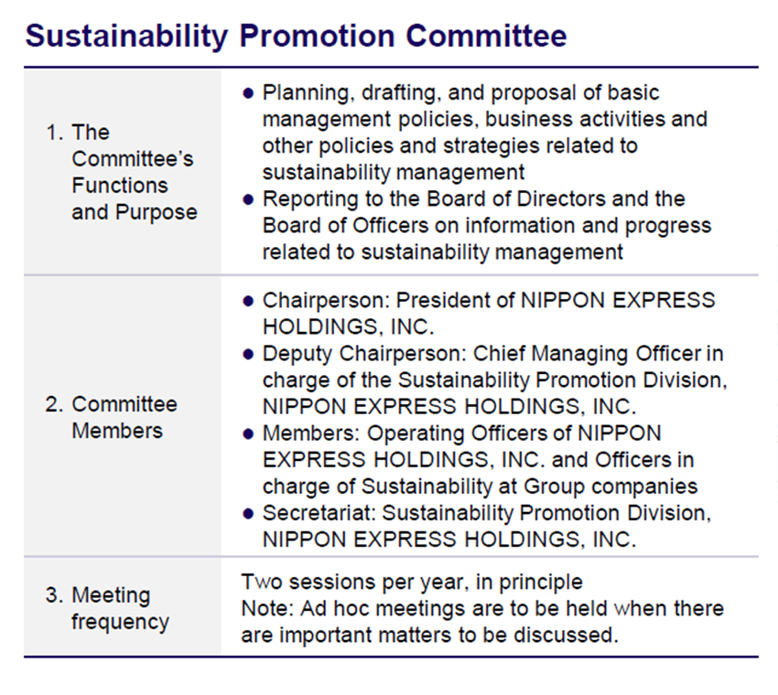The height and width of the screenshot is (695, 778).
Task: Click the Committee Members row label
Action: pyautogui.click(x=111, y=417)
